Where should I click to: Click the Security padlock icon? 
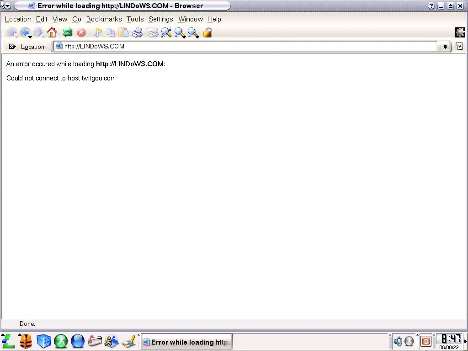208,32
